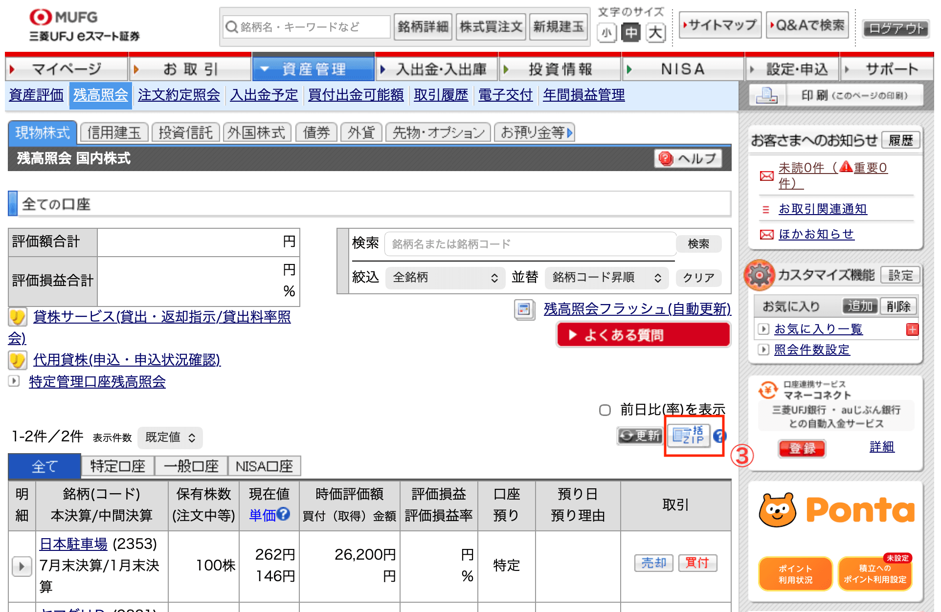This screenshot has width=941, height=612.
Task: Expand the お預り金等 tab arrow
Action: coord(570,132)
